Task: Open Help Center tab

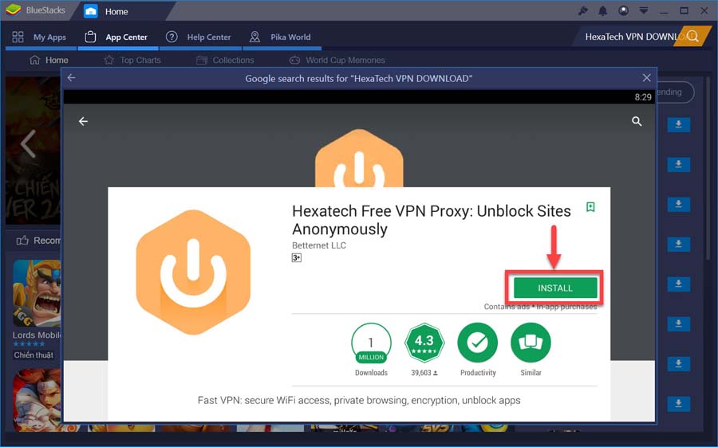Action: tap(199, 37)
